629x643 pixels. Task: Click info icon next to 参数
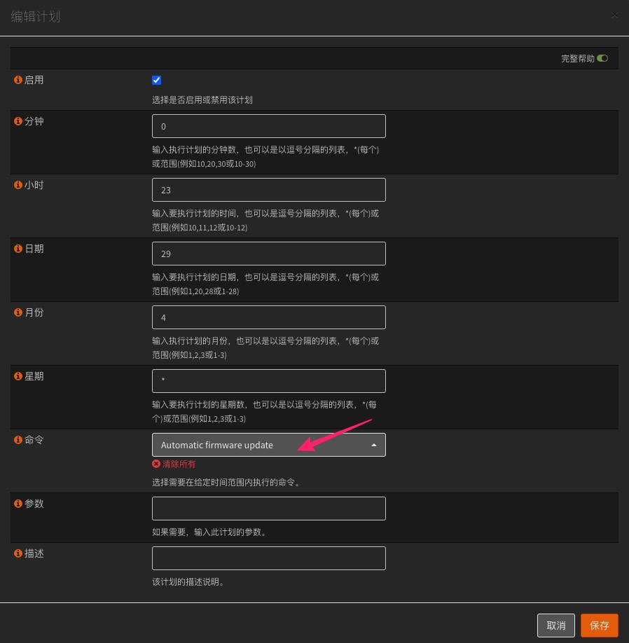click(18, 504)
